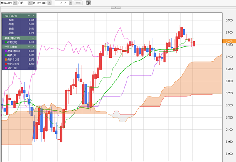
Task: Click the 5.250 price axis label
Action: click(x=229, y=93)
